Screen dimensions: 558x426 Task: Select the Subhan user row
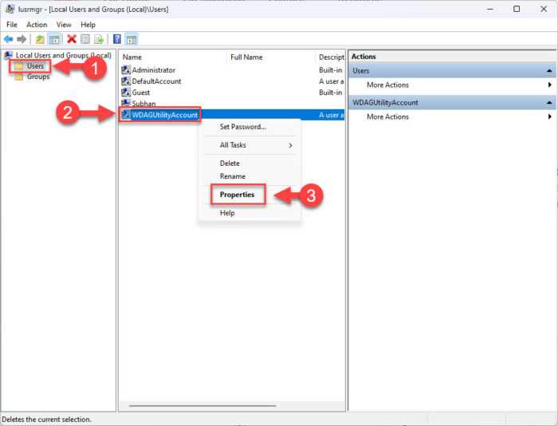(x=233, y=103)
